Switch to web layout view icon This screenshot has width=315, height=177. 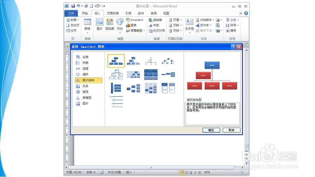(x=190, y=172)
